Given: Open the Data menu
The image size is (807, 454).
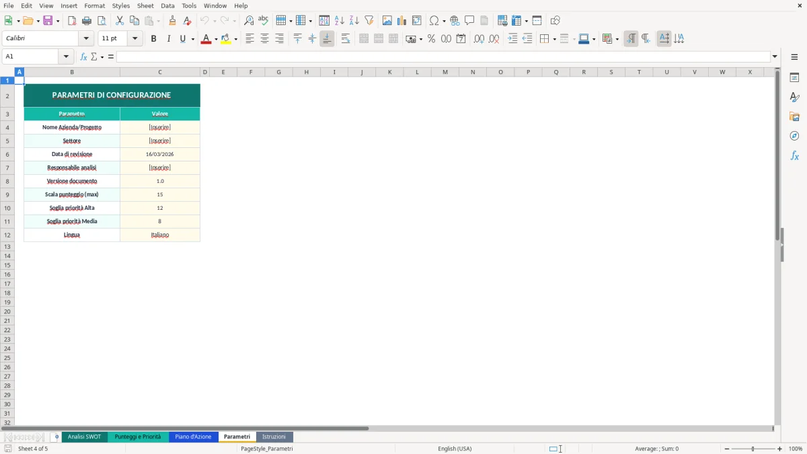Looking at the screenshot, I should pyautogui.click(x=167, y=5).
